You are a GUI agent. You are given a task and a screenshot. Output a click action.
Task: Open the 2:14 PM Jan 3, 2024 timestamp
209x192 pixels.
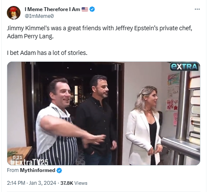(32, 183)
